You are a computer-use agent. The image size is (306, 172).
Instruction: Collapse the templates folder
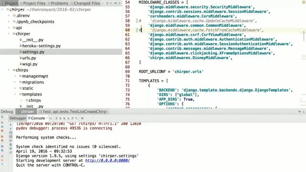(x=15, y=94)
